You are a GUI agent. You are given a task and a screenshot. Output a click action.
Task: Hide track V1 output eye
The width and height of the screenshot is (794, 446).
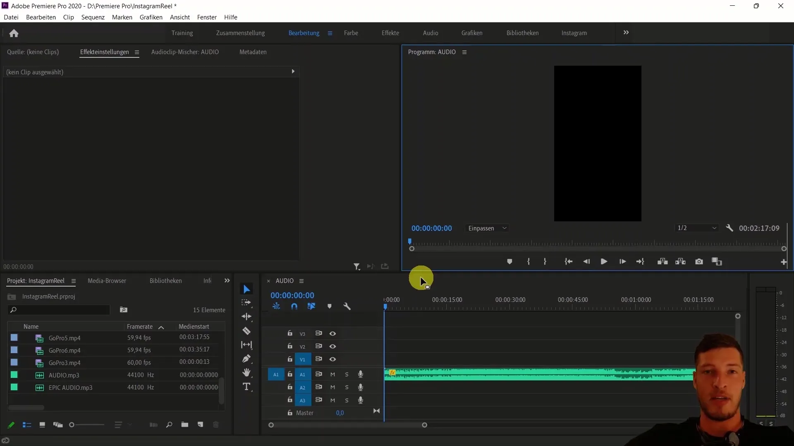pyautogui.click(x=332, y=359)
